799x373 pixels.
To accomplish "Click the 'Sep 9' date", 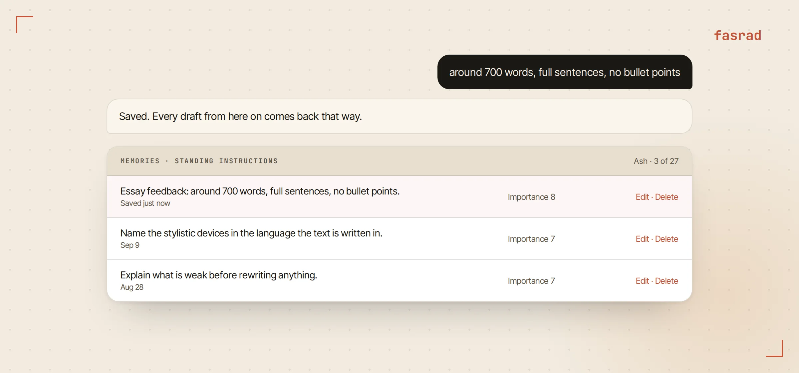I will pos(130,245).
